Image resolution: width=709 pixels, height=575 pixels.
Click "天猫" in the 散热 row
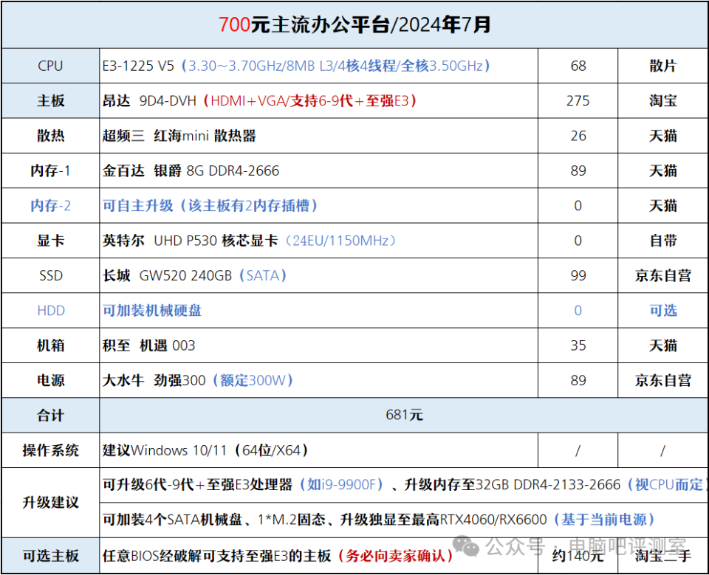663,136
